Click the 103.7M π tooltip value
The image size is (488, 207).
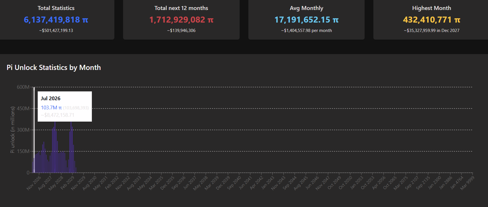(51, 108)
